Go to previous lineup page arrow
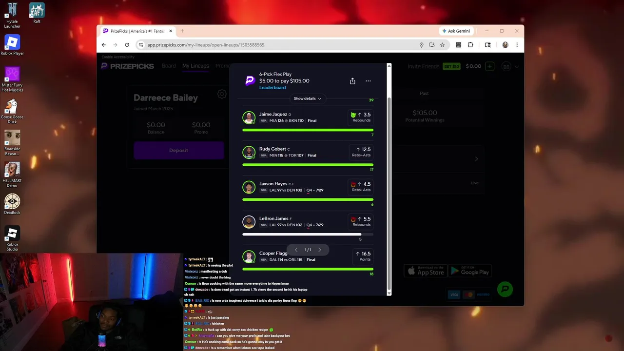Screen dimensions: 624x351 pos(296,250)
